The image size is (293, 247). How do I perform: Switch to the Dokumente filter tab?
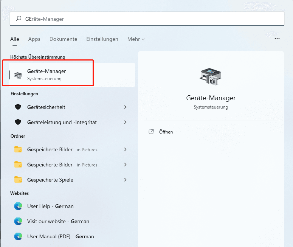coord(63,39)
